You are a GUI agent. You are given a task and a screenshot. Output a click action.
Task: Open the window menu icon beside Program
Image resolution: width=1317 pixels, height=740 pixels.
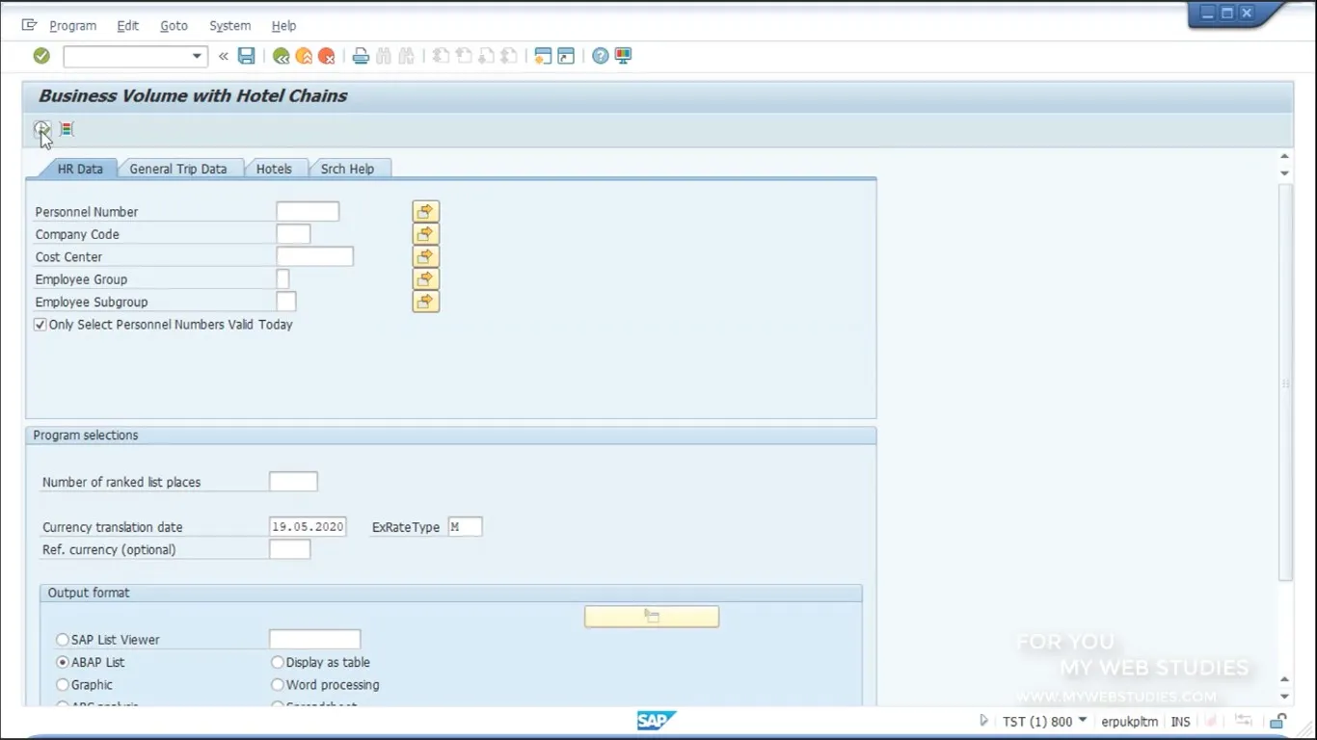pyautogui.click(x=29, y=25)
